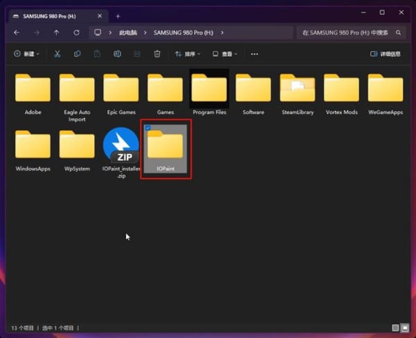Uncheck the IOPaint folder selection checkbox

tap(148, 127)
